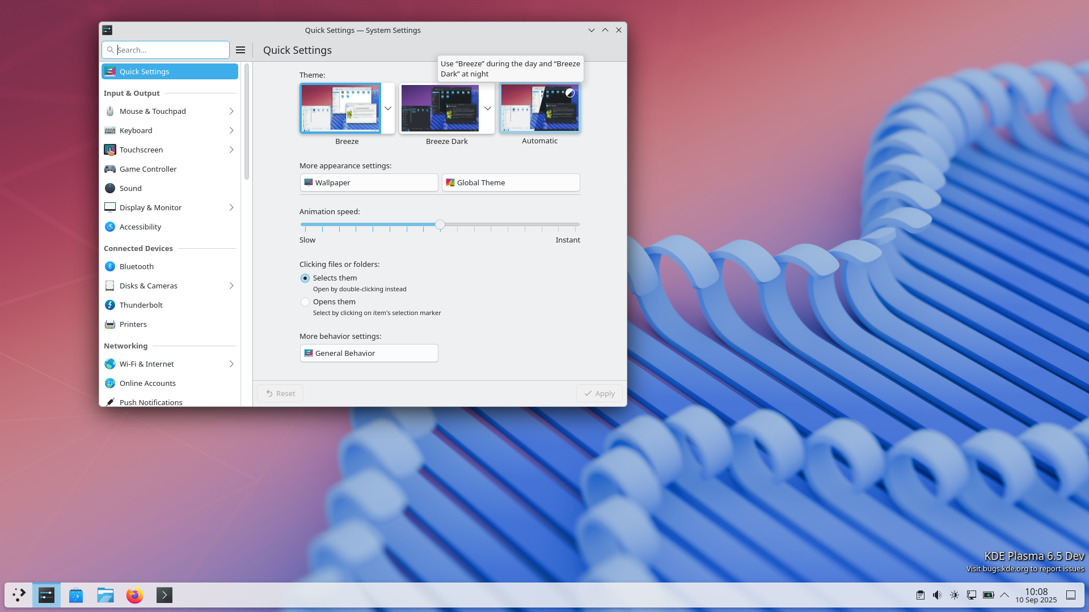Image resolution: width=1089 pixels, height=612 pixels.
Task: Select the Quick Settings sidebar entry
Action: [170, 71]
